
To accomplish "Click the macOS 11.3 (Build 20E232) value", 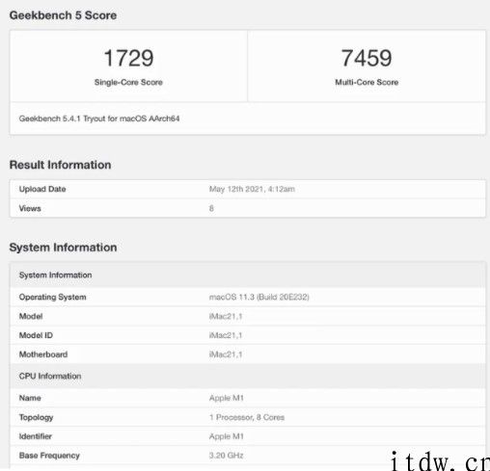I will pyautogui.click(x=259, y=297).
